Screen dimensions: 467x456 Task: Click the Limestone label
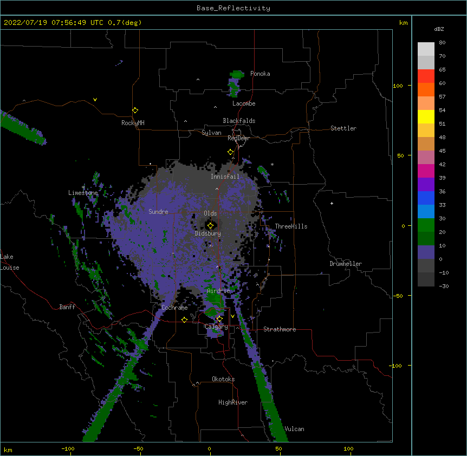(x=83, y=193)
